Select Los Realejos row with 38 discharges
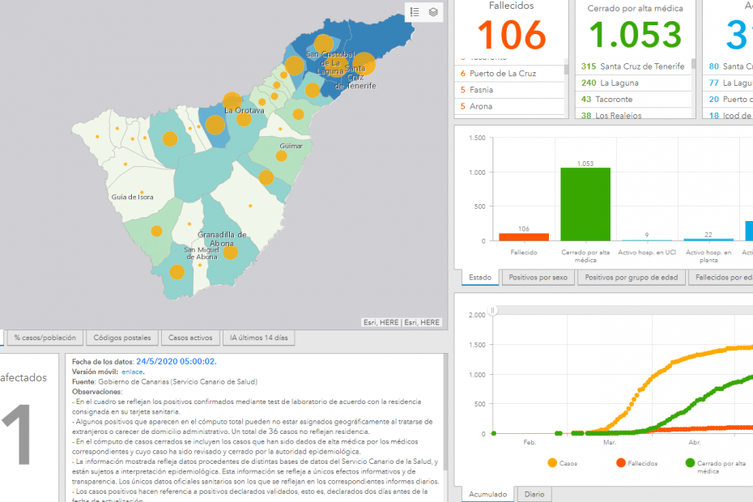This screenshot has height=502, width=753. 633,115
